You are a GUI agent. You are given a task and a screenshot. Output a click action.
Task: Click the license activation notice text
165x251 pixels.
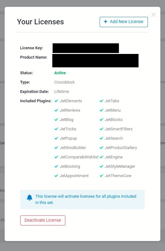coord(86,199)
